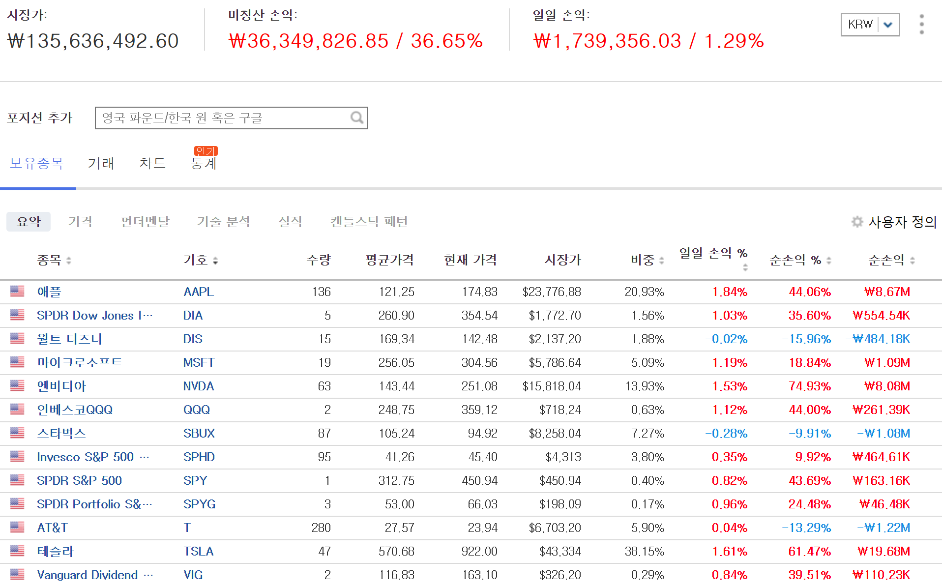Select the 요약 view tab

coord(29,222)
